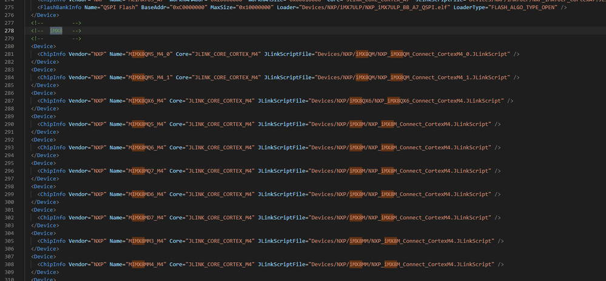This screenshot has width=606, height=281.
Task: Click line number 308 in the gutter
Action: (x=10, y=265)
